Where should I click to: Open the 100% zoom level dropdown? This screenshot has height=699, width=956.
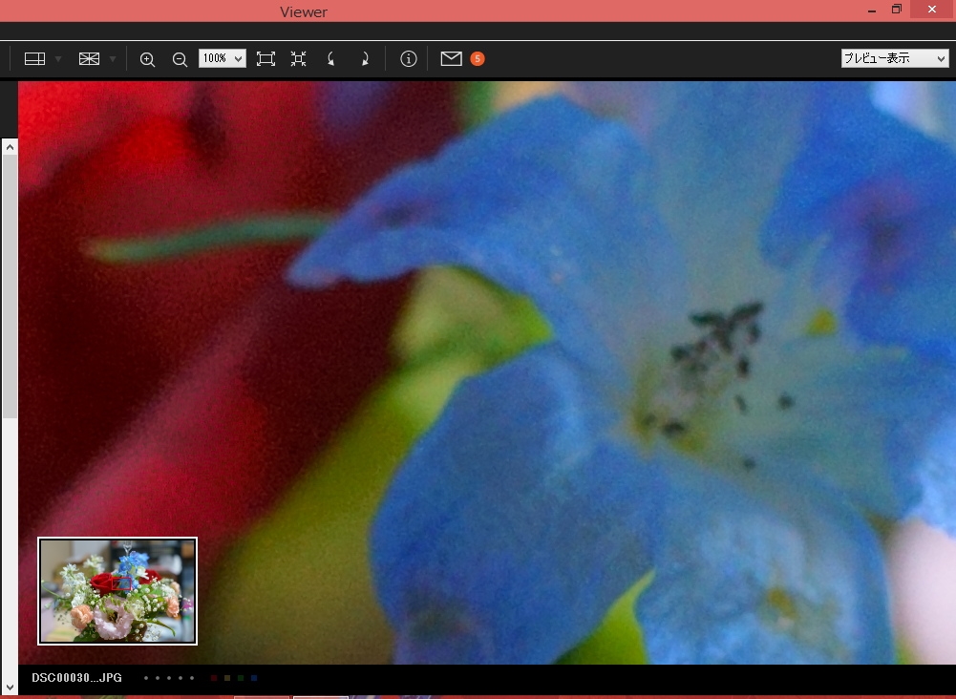pos(223,58)
